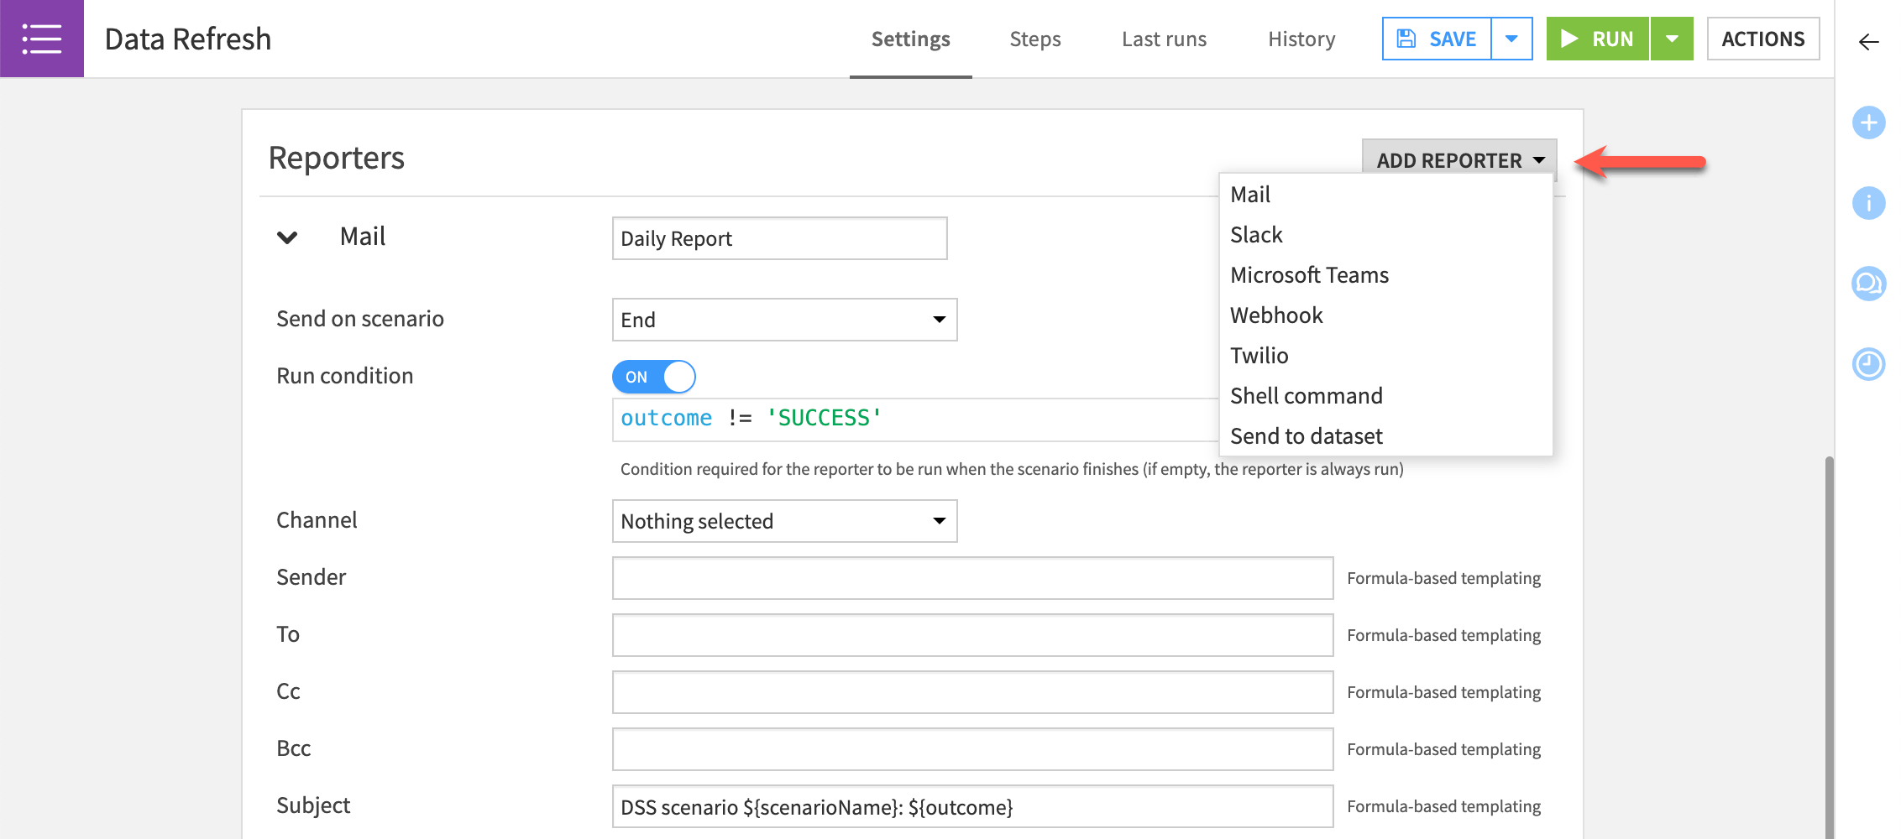The image size is (1901, 839).
Task: Click into the Subject input field
Action: 972,806
